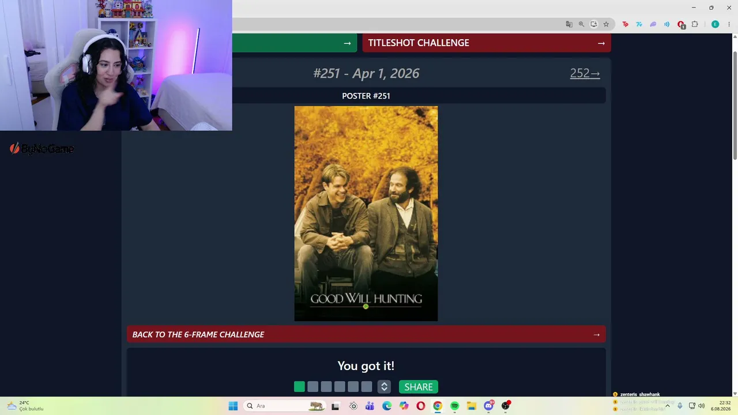Open Microsoft Teams from the taskbar
The image size is (738, 415).
[370, 406]
